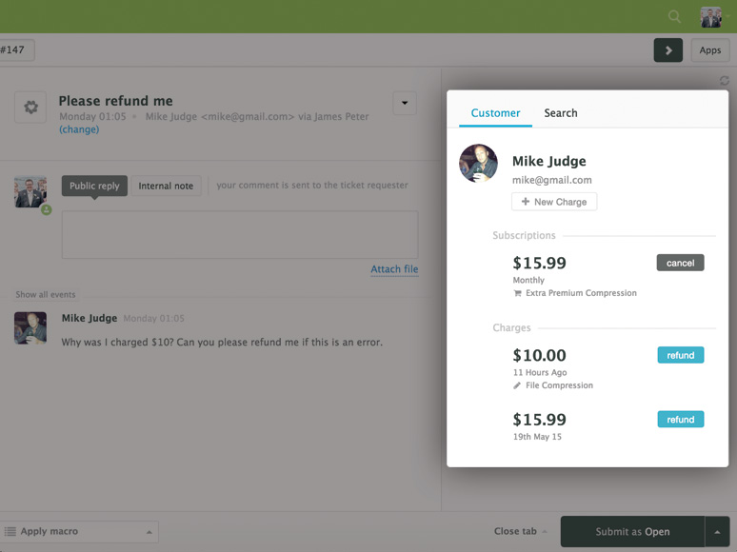Switch to Public reply mode
The image size is (737, 552).
point(94,186)
